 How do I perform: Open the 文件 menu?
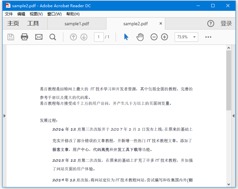9,14
